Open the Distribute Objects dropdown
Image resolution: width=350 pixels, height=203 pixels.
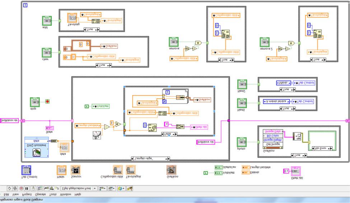click(x=112, y=189)
